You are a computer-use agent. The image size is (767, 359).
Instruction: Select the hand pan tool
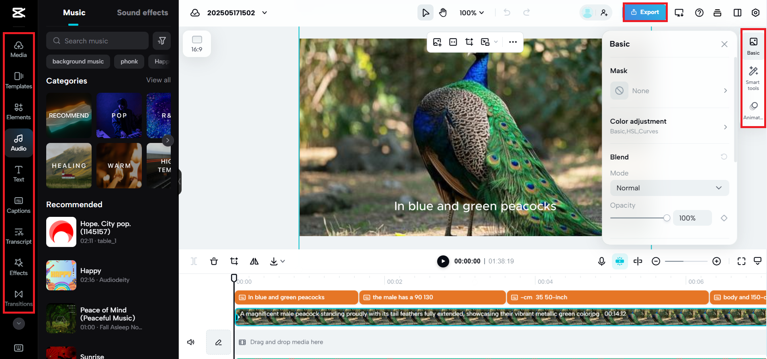pos(443,13)
